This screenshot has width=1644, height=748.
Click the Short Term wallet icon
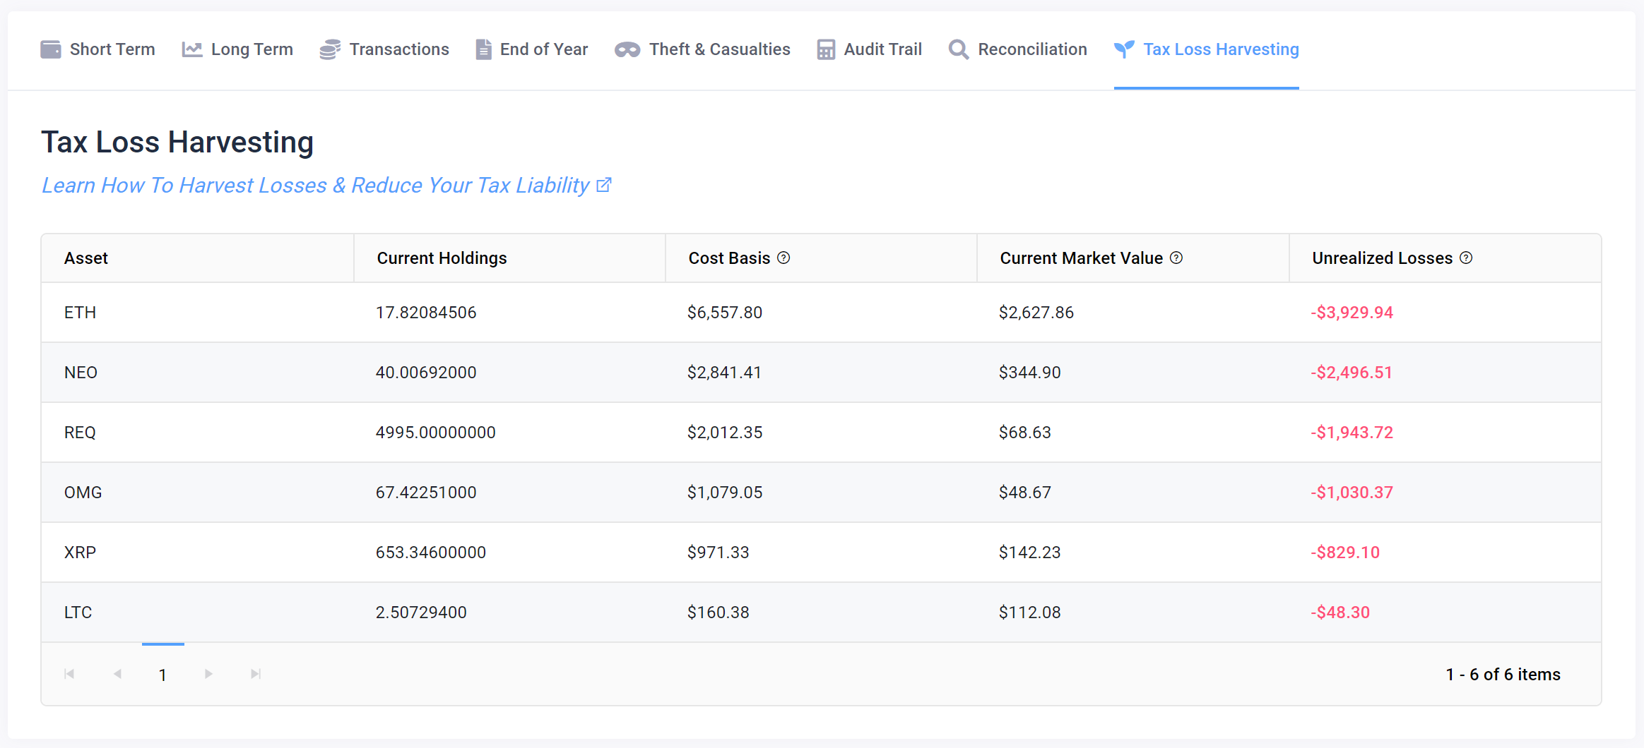click(51, 49)
